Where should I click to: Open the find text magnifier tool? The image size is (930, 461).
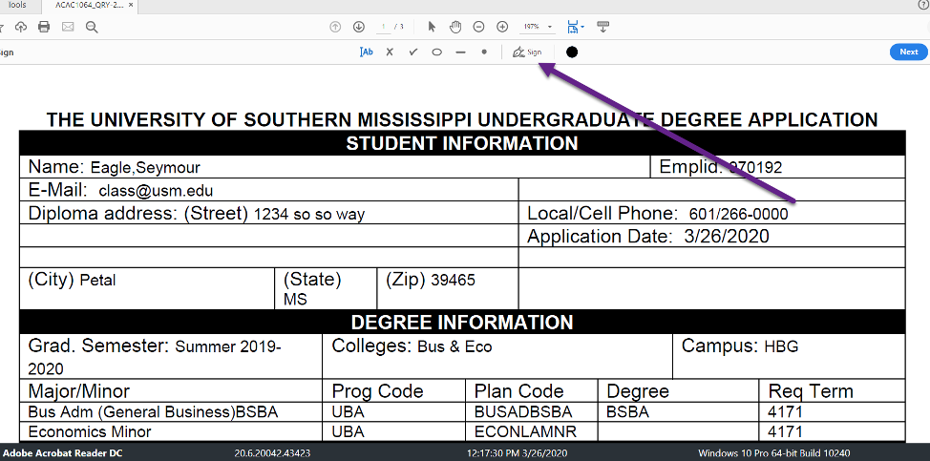(x=92, y=27)
